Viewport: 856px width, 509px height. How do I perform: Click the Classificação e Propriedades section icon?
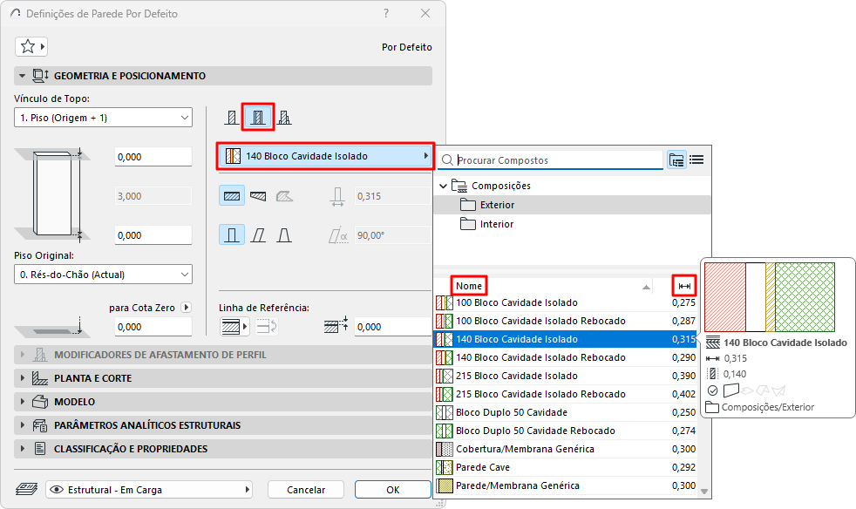[x=40, y=448]
